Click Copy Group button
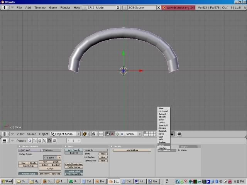Screen dimensions: 247x185 coord(28,166)
